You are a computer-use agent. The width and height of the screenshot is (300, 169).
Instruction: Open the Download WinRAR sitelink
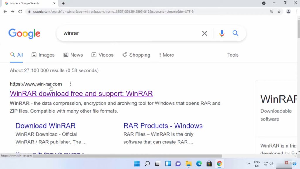[45, 126]
